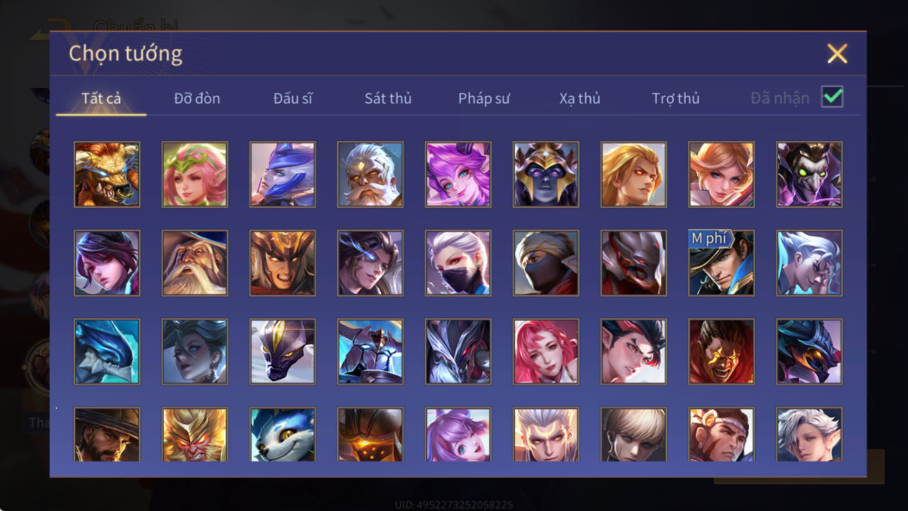Toggle the 'Đã nhận' checkbox

(832, 97)
